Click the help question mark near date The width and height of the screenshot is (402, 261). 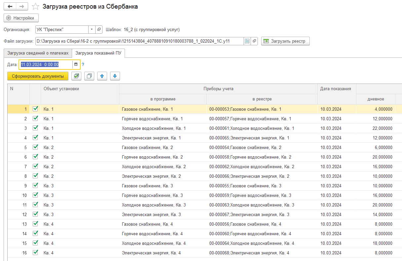83,64
